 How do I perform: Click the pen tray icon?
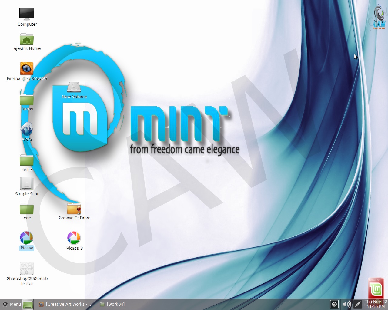coord(358,304)
